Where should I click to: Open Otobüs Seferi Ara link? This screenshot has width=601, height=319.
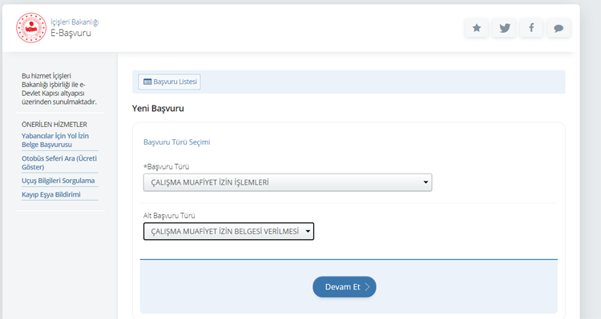[59, 162]
